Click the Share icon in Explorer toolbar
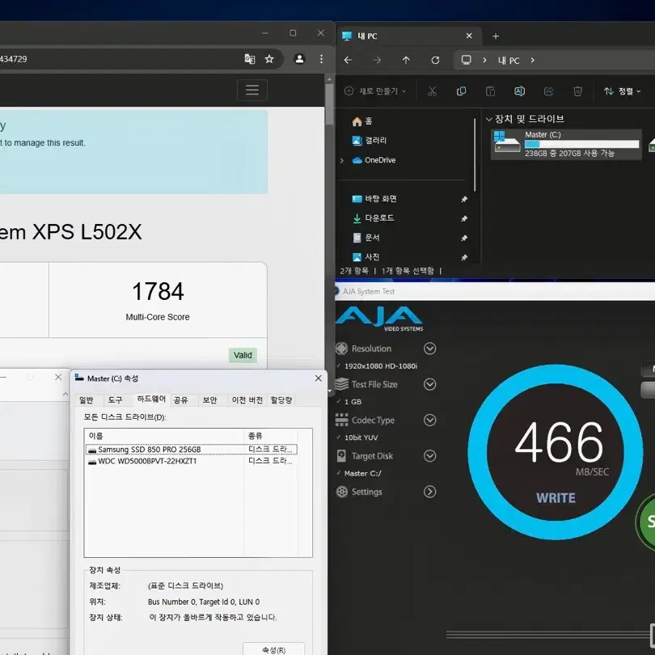 pos(548,91)
